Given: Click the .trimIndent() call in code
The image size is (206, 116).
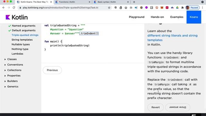Looking at the screenshot, I should click(89, 34).
